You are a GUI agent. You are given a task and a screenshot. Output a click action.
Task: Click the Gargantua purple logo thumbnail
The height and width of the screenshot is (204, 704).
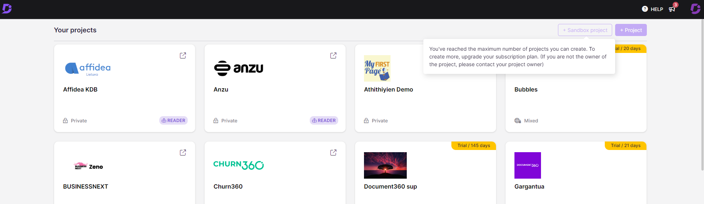[527, 165]
